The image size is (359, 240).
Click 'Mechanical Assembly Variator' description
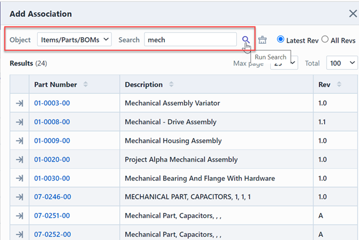[x=172, y=103]
